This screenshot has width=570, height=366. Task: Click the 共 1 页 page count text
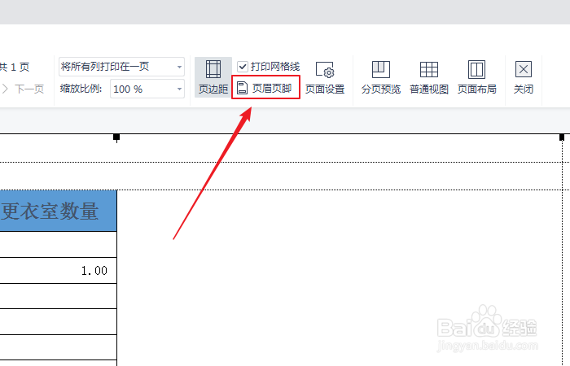[x=15, y=68]
